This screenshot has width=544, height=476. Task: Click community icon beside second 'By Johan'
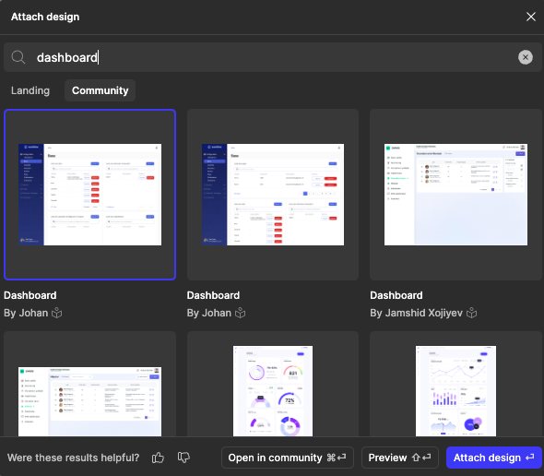click(x=240, y=313)
